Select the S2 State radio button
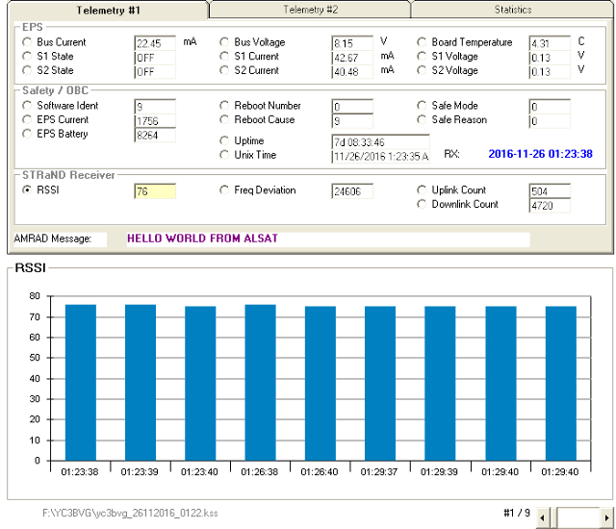This screenshot has height=529, width=616. (x=27, y=70)
